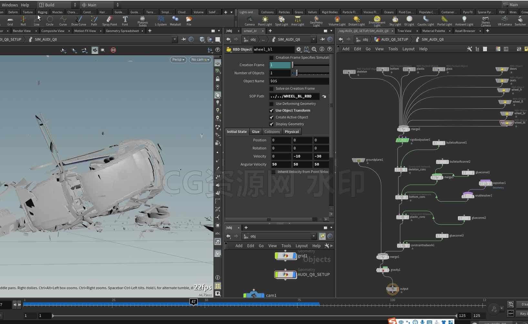Click the timeline frame 47 marker

point(193,302)
